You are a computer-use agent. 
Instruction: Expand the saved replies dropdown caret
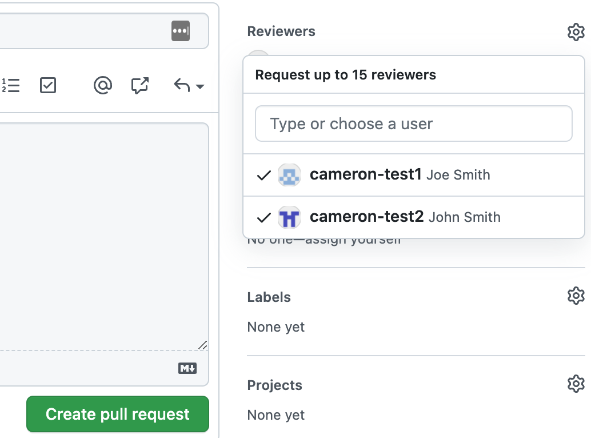[200, 87]
